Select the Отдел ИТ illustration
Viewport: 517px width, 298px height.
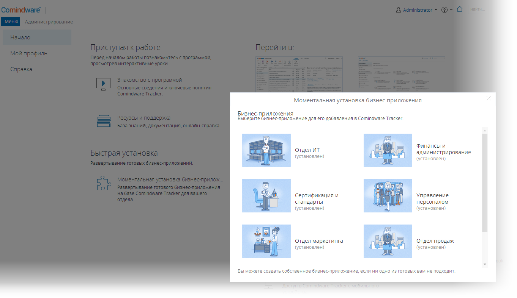[266, 150]
